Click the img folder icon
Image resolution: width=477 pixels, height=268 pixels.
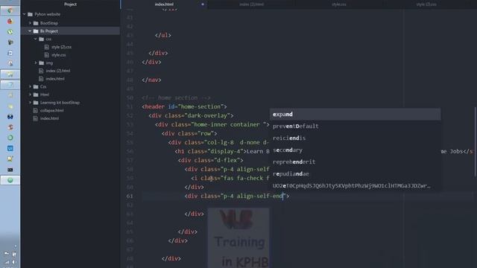(x=42, y=63)
